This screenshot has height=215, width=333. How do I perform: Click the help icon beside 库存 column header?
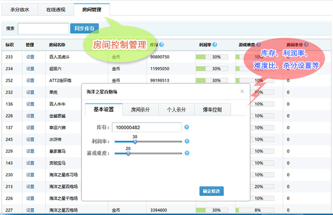point(162,45)
